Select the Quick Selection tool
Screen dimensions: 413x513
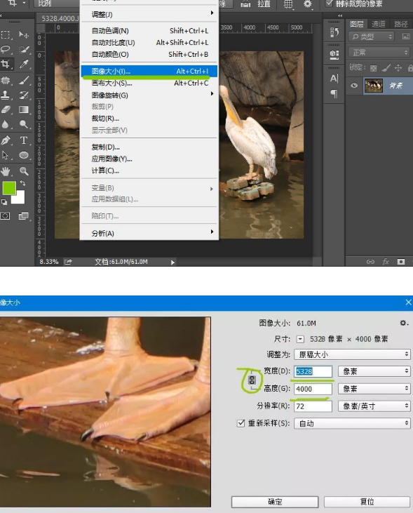pyautogui.click(x=24, y=49)
